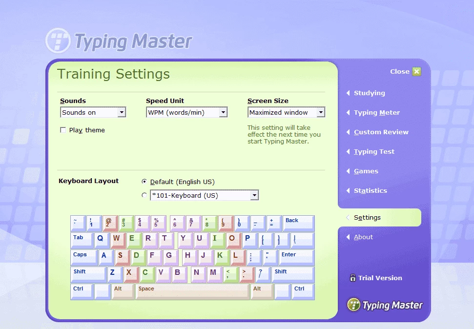Screen dimensions: 474x329
Task: Click the Space bar key on diagram
Action: (x=192, y=291)
